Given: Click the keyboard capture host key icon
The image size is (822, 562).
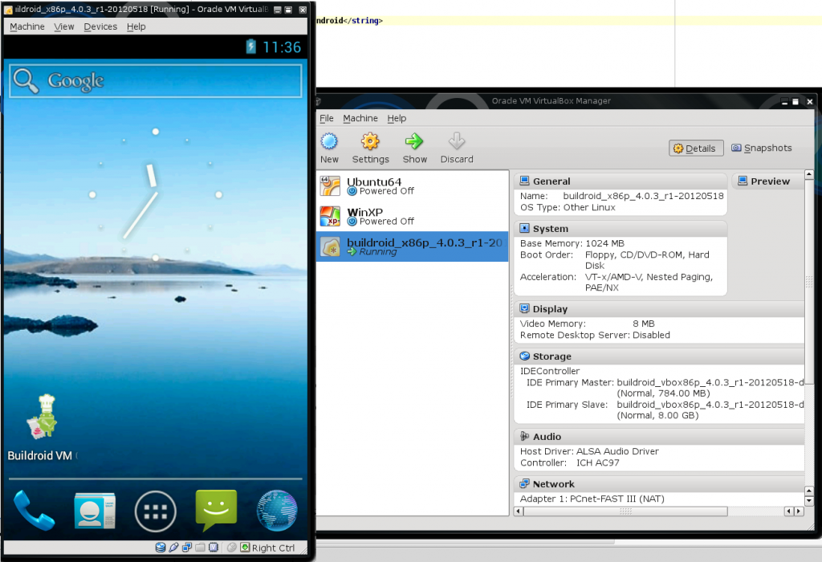Looking at the screenshot, I should 245,548.
